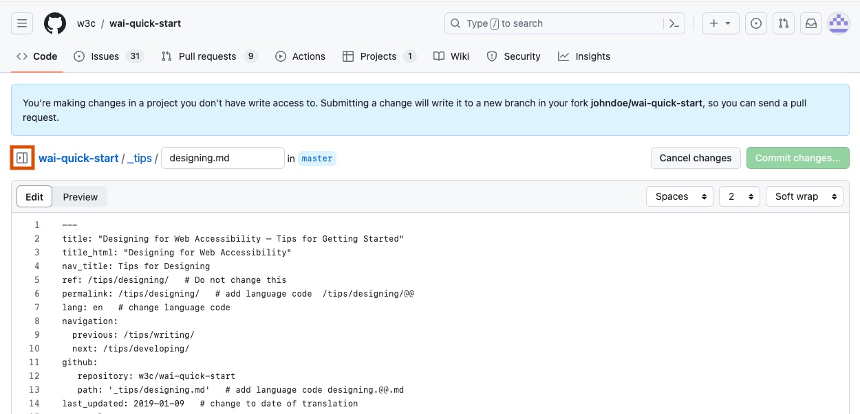
Task: Open GitHub notifications inbox
Action: coord(810,23)
